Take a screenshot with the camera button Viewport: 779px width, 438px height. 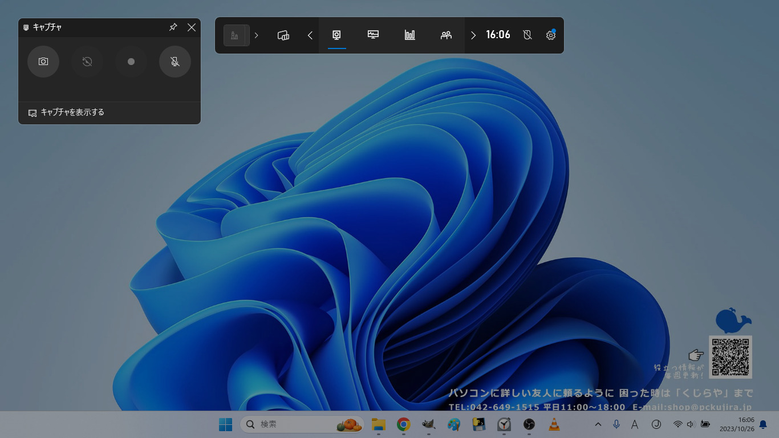(x=43, y=62)
